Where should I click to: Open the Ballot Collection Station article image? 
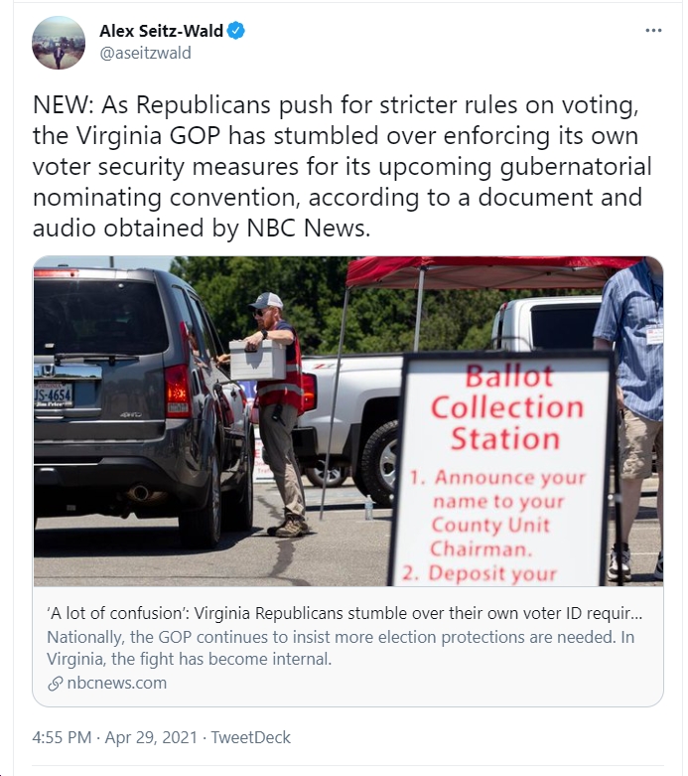(x=348, y=421)
